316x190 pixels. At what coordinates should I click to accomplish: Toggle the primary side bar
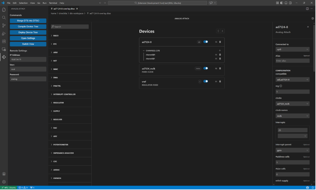282,3
